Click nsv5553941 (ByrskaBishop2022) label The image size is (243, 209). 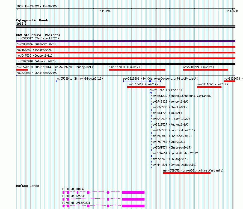tap(79, 79)
